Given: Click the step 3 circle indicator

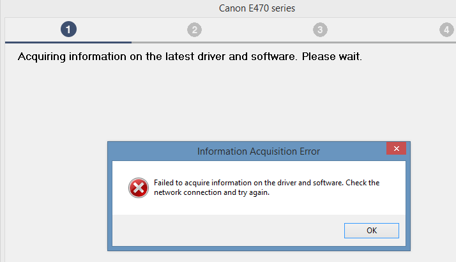Looking at the screenshot, I should 320,29.
